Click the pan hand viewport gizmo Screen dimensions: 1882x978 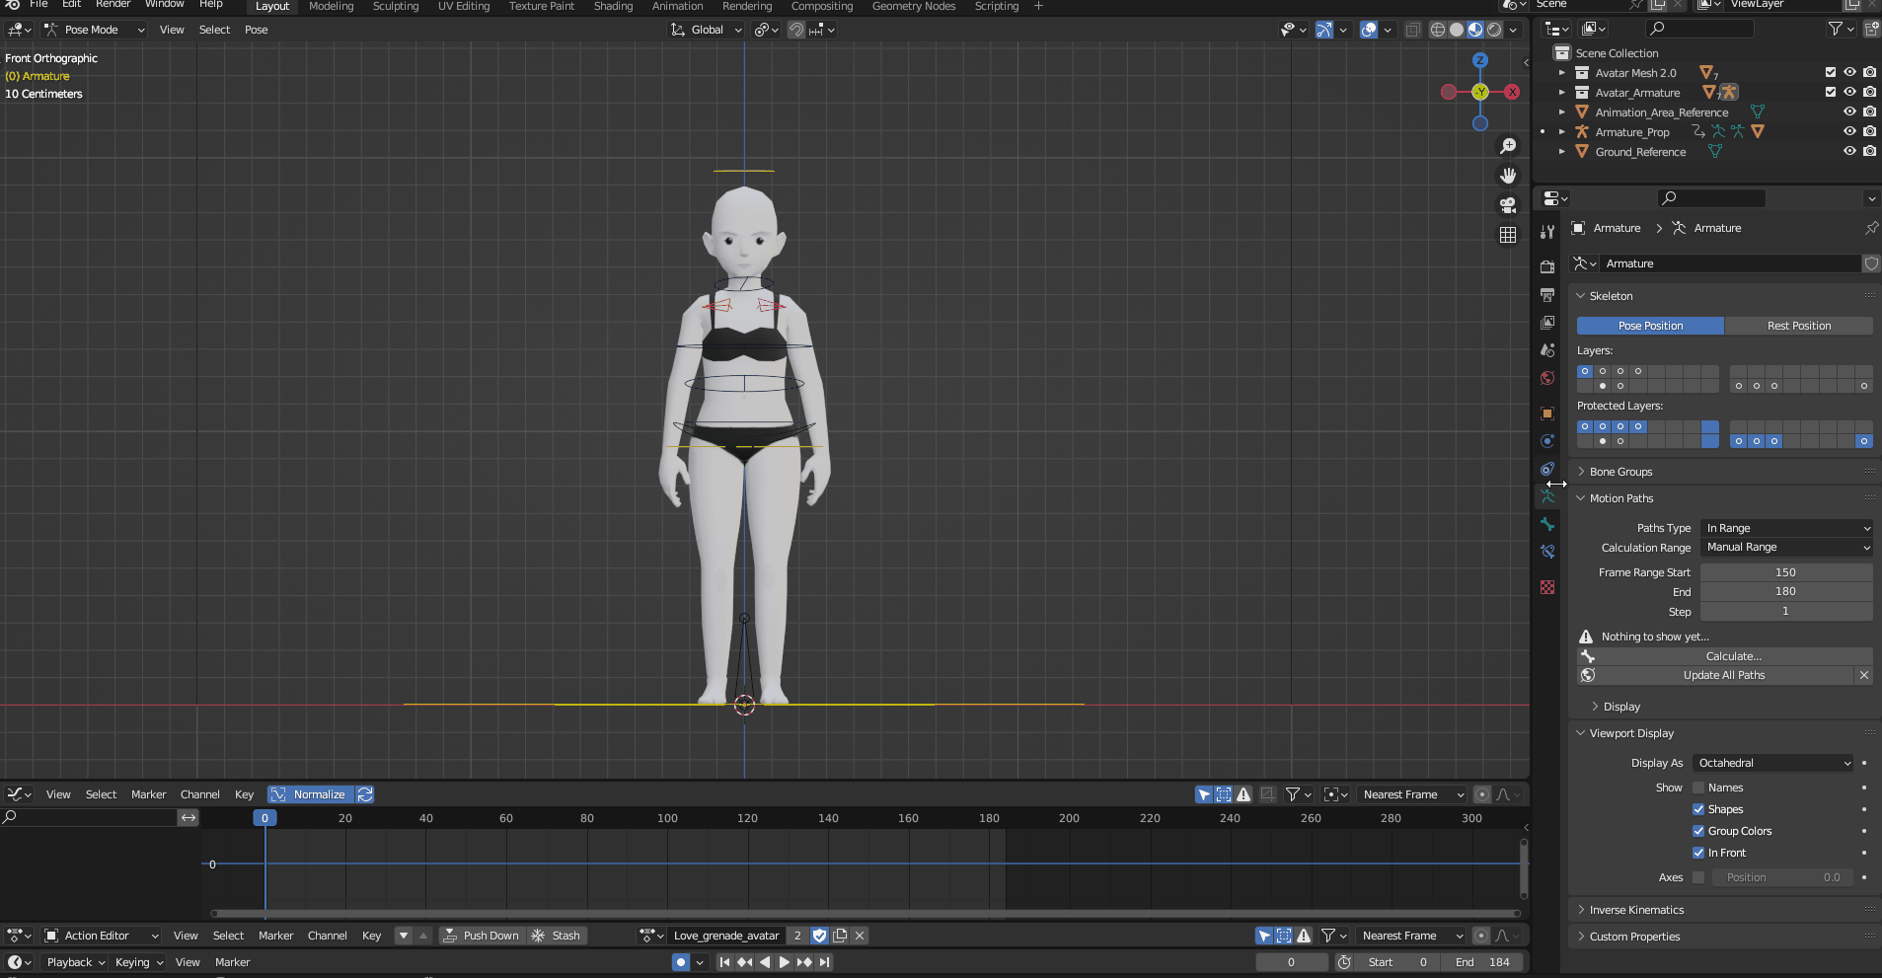point(1508,176)
